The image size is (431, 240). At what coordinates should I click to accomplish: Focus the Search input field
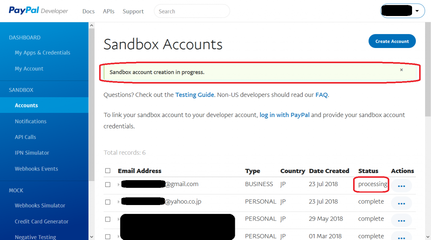tap(192, 11)
